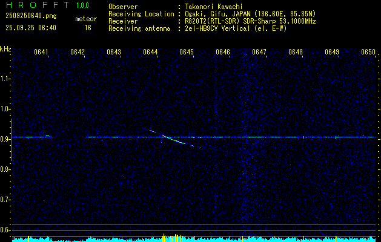This screenshot has width=381, height=242.
Task: Click the 1.0 kHz axis label
Action: pyautogui.click(x=5, y=109)
